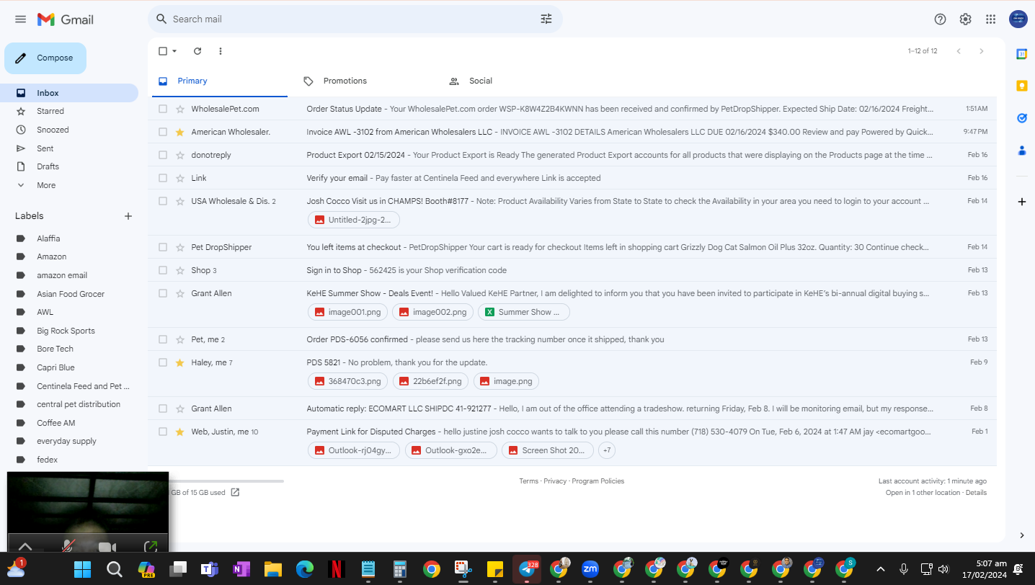Image resolution: width=1035 pixels, height=585 pixels.
Task: Open the Google apps grid
Action: point(991,19)
